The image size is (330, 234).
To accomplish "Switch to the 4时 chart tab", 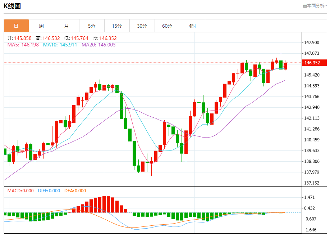I will point(192,26).
